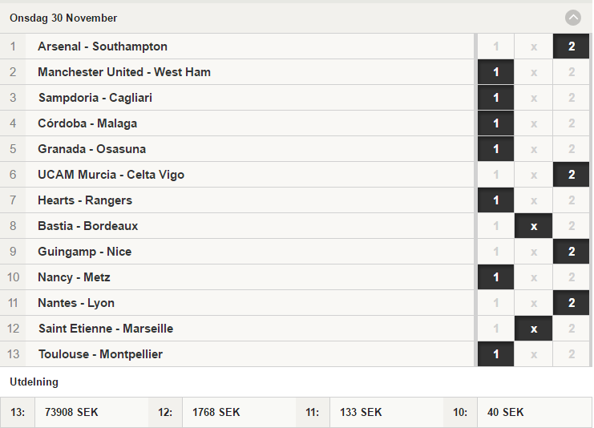This screenshot has height=428, width=594.
Task: Click the 12 correct payout 1768 SEK
Action: point(216,412)
